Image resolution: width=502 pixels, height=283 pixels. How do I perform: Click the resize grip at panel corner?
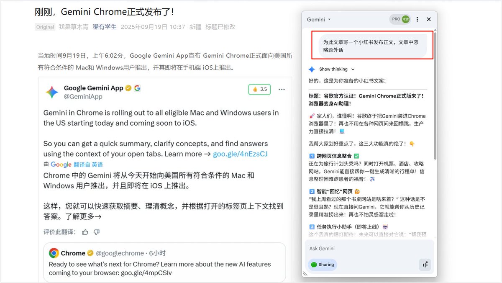[305, 274]
